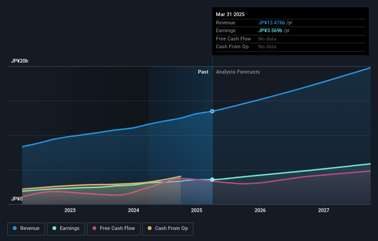Viewport: 378px width, 241px height.
Task: Click the Revenue tooltip row label
Action: click(x=226, y=23)
